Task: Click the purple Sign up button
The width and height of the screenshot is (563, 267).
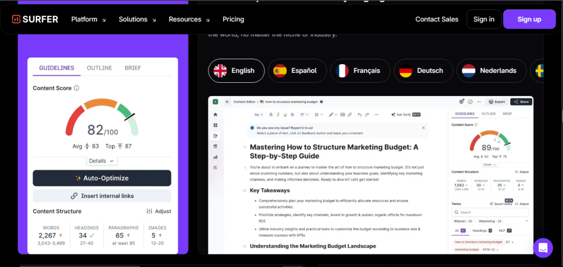Action: pyautogui.click(x=529, y=19)
